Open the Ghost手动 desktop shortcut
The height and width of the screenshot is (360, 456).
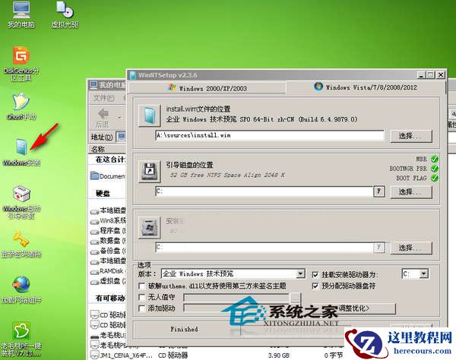pos(21,106)
